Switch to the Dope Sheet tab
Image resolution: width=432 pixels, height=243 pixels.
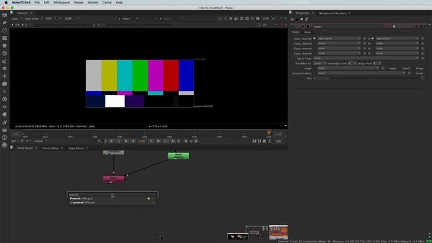click(x=76, y=148)
